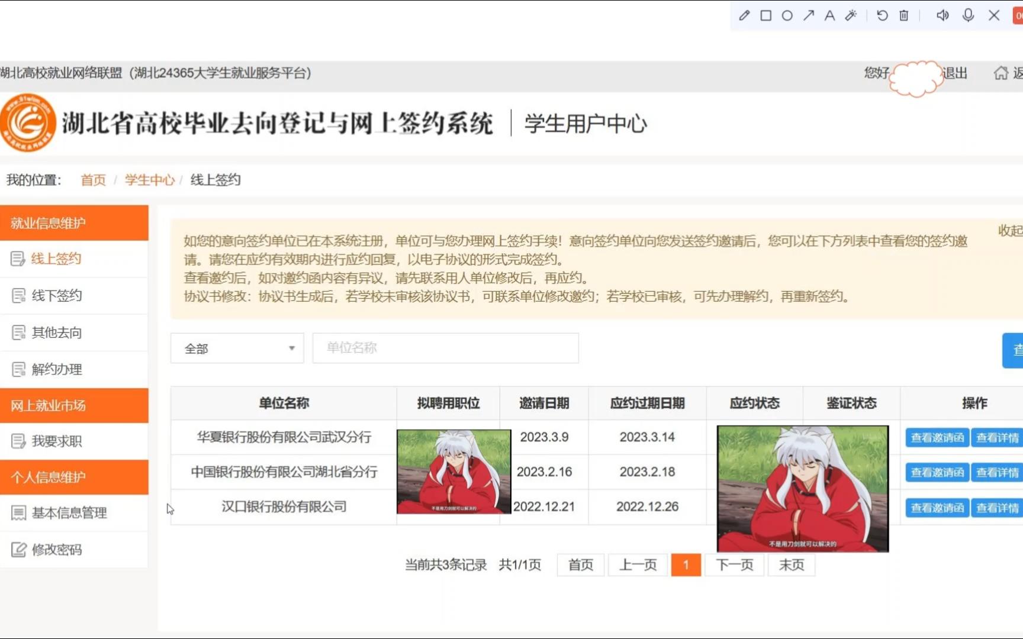The height and width of the screenshot is (639, 1023).
Task: View invitation letter for 汉口银行 row
Action: click(937, 508)
